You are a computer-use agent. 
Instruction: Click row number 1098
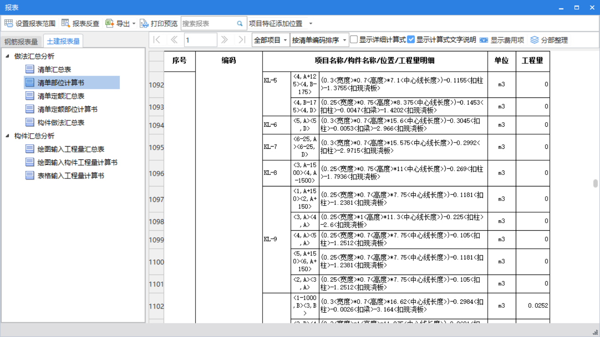click(156, 221)
